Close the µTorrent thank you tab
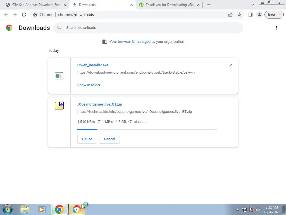Viewport: 286px width, 215px height. pos(198,5)
